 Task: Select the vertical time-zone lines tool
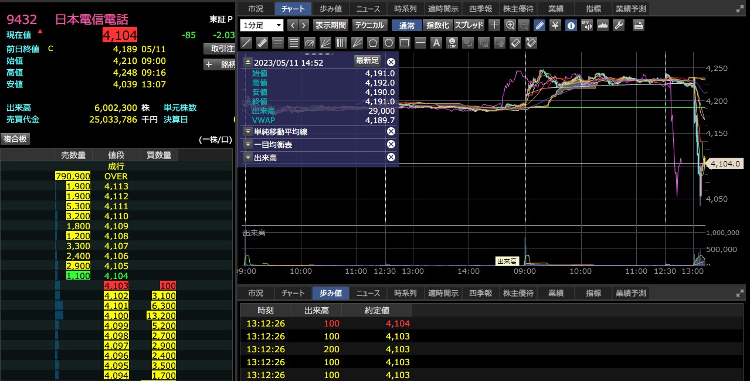coord(341,43)
